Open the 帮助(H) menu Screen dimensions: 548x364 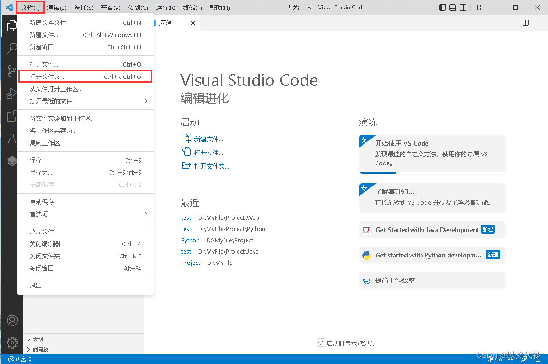click(x=220, y=8)
